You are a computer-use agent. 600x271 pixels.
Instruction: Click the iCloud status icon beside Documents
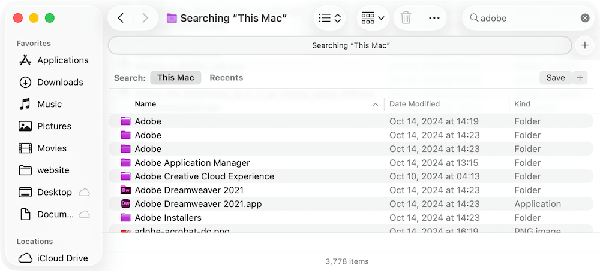[x=84, y=215]
